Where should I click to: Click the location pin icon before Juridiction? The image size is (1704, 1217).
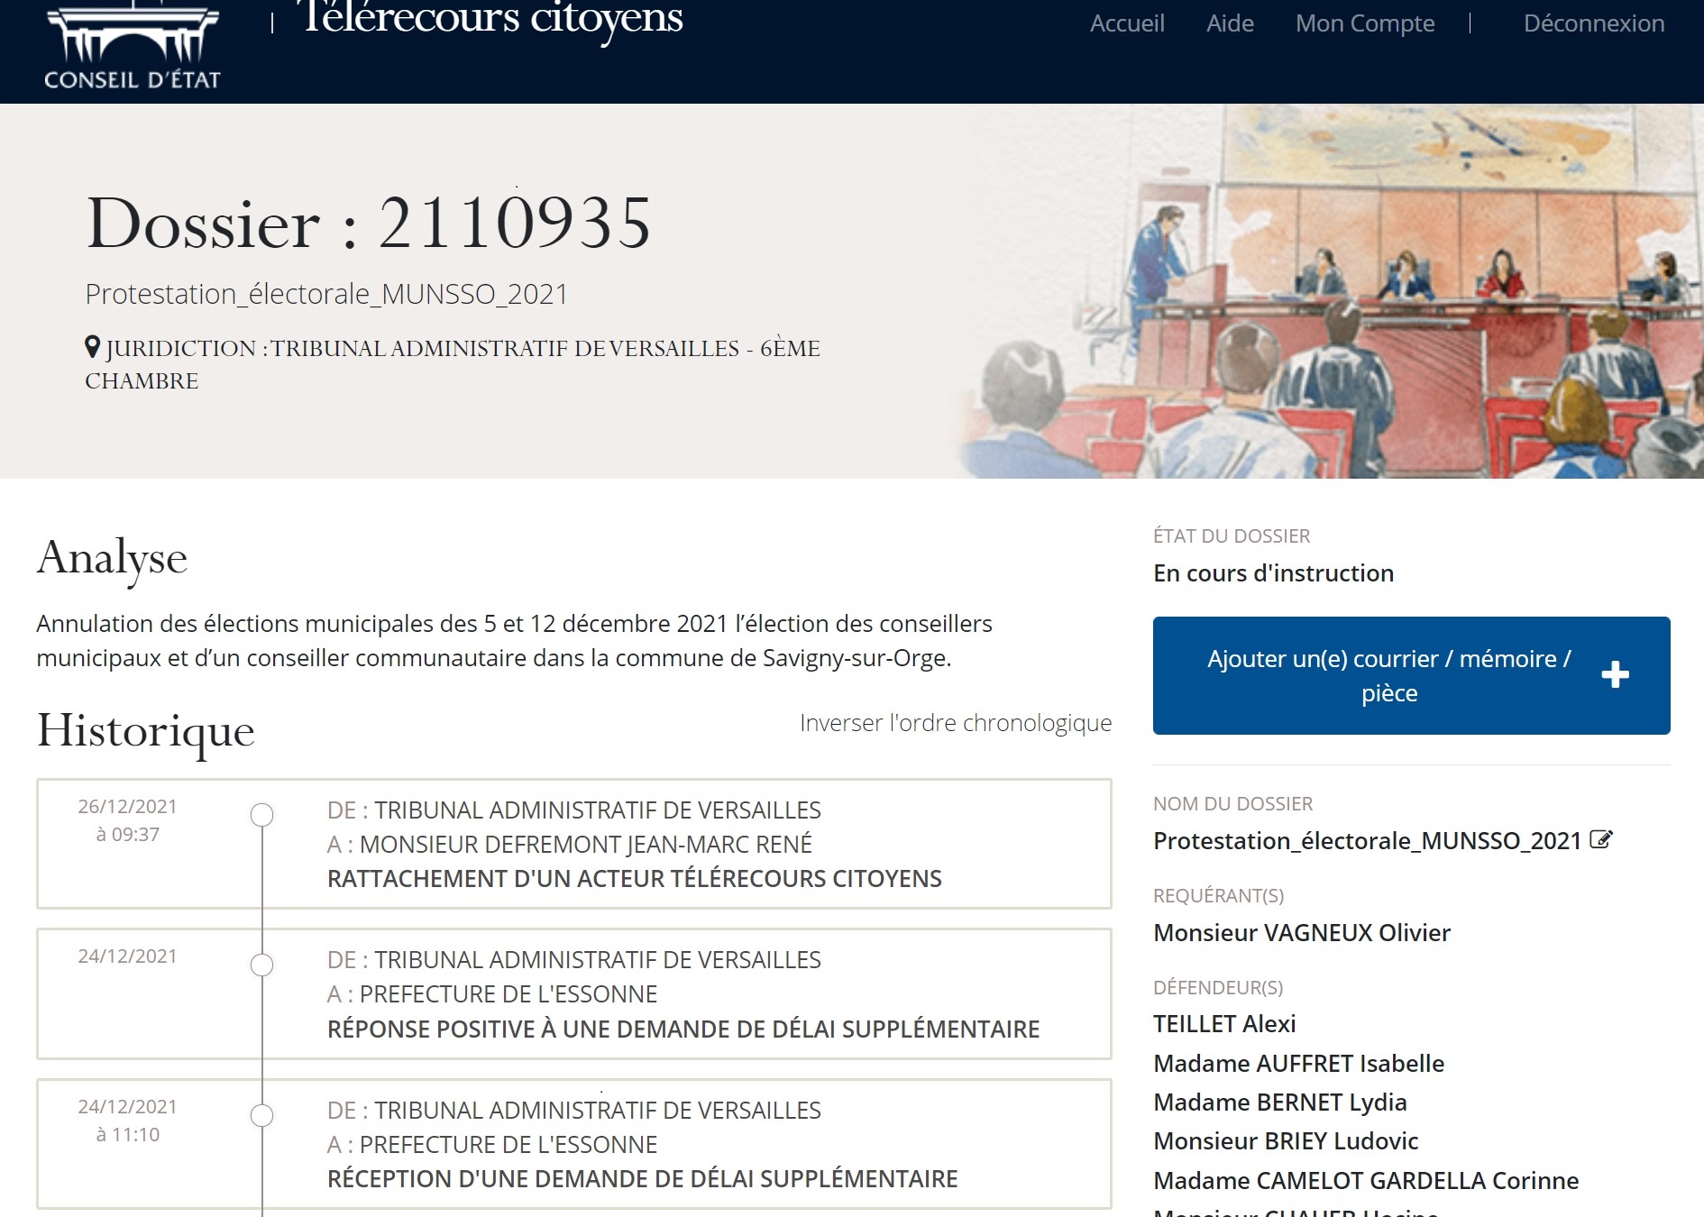[92, 347]
